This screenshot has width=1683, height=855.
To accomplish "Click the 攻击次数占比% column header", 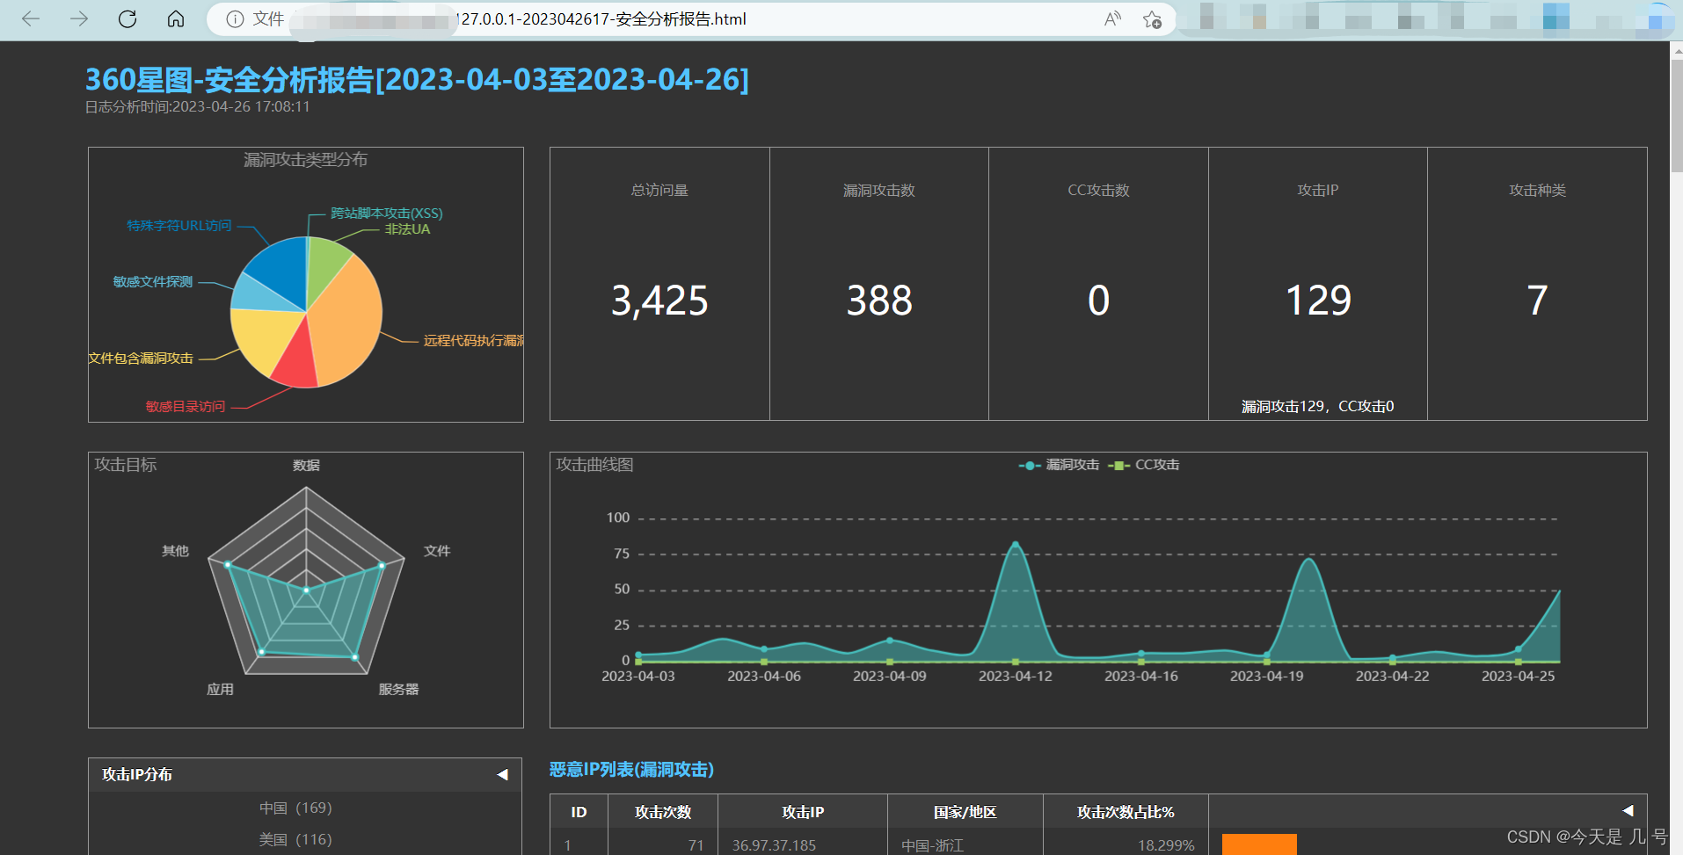I will click(1126, 812).
